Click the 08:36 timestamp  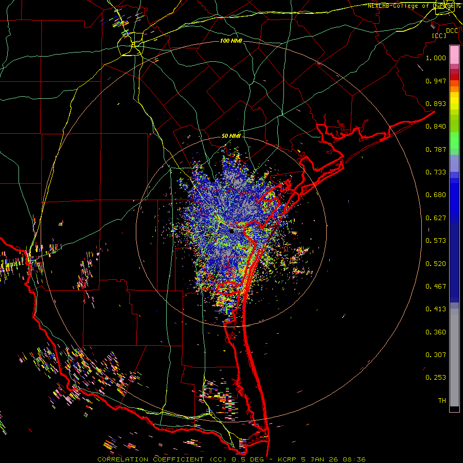[x=354, y=459]
